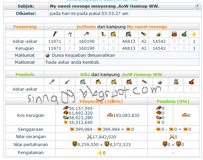Click the grey Teutonic knight horse icon above 46813
Viewport: 203px width, 160px height.
coord(129,34)
